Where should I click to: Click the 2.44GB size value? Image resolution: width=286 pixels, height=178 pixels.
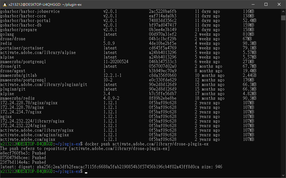pyautogui.click(x=249, y=75)
